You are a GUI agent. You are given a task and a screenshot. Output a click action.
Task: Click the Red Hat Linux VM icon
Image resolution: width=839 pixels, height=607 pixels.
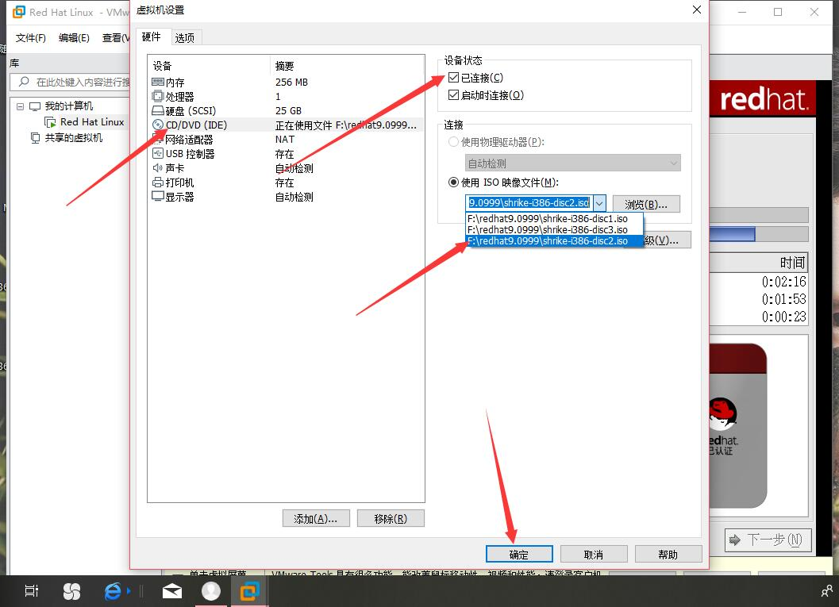tap(50, 122)
